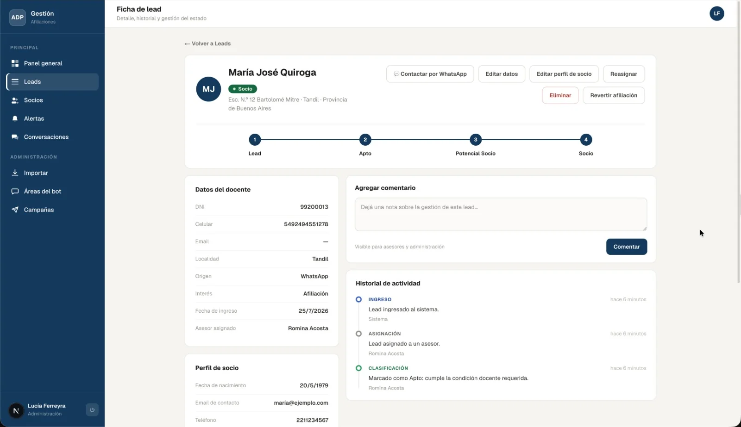Click the red Eliminar button

[x=560, y=95]
